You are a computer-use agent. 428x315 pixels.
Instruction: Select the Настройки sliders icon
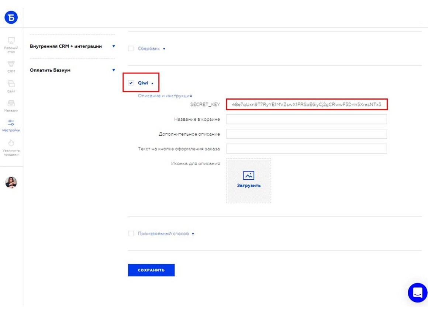click(11, 122)
